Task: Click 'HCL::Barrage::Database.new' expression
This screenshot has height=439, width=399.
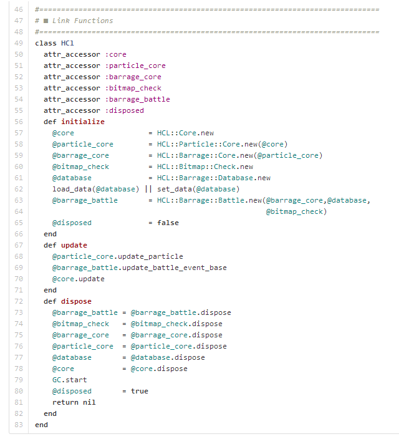Action: (214, 178)
